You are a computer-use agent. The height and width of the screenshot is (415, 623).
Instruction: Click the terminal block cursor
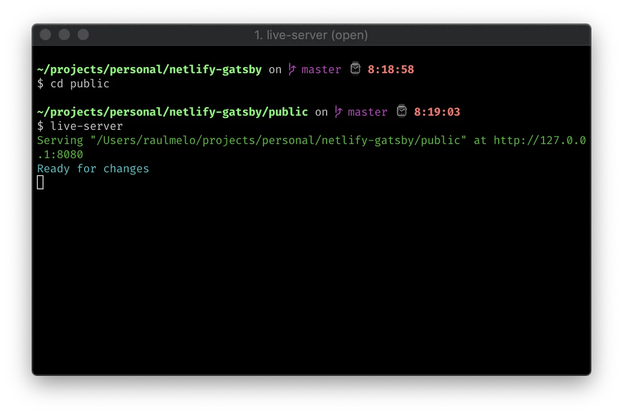coord(40,182)
